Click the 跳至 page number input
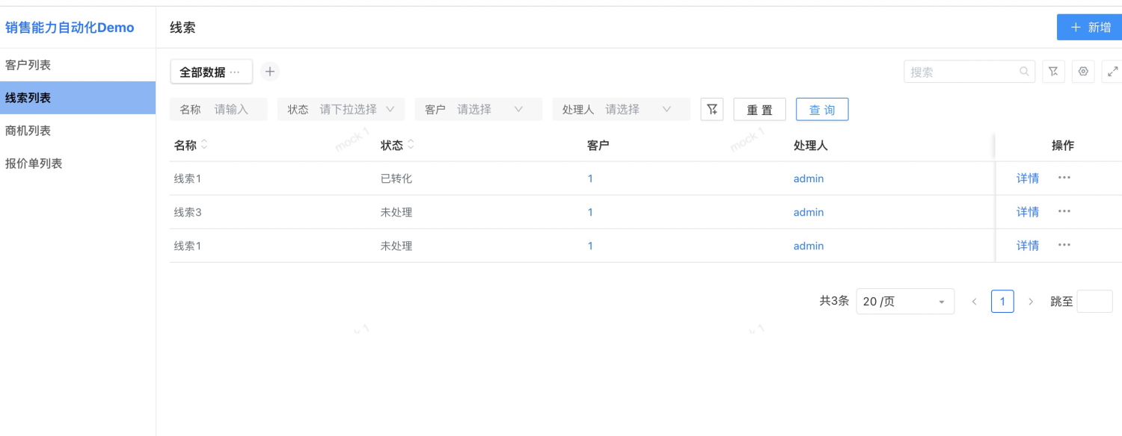The height and width of the screenshot is (436, 1122). (x=1094, y=302)
